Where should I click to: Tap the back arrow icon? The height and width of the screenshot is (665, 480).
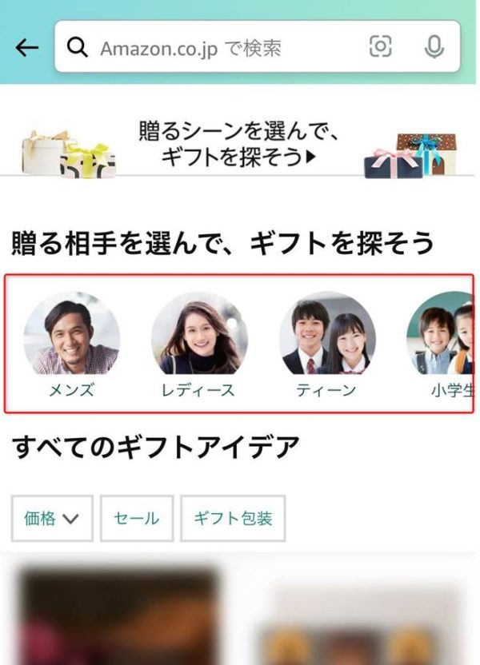27,47
